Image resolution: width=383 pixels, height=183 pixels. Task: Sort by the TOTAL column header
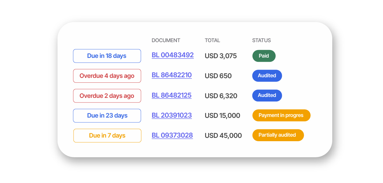tap(212, 40)
